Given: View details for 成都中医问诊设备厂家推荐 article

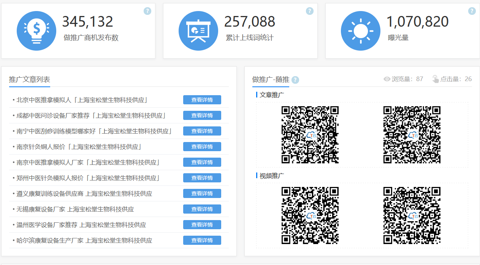Looking at the screenshot, I should (202, 115).
